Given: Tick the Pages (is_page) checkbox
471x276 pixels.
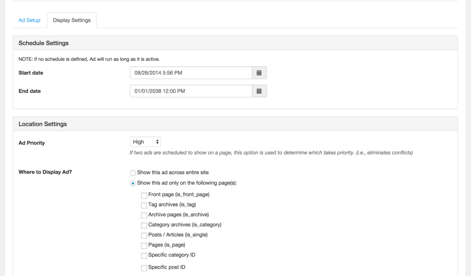Looking at the screenshot, I should [144, 246].
